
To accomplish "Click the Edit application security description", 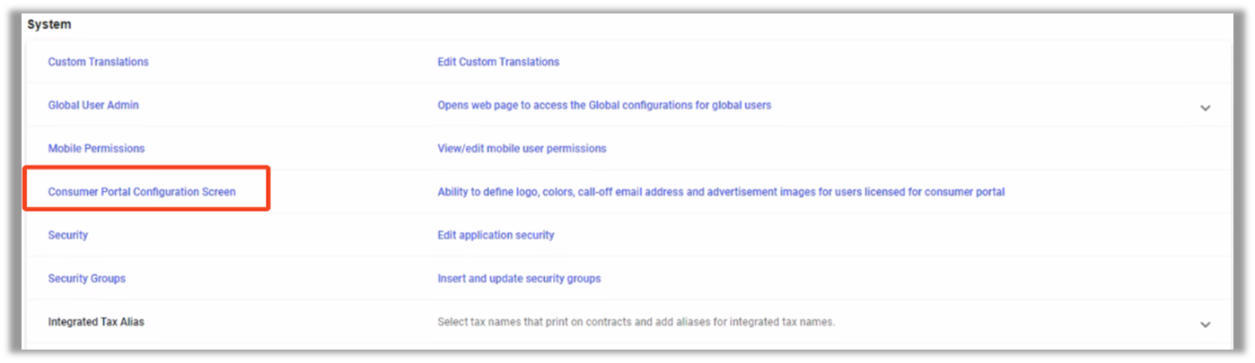I will pyautogui.click(x=496, y=235).
